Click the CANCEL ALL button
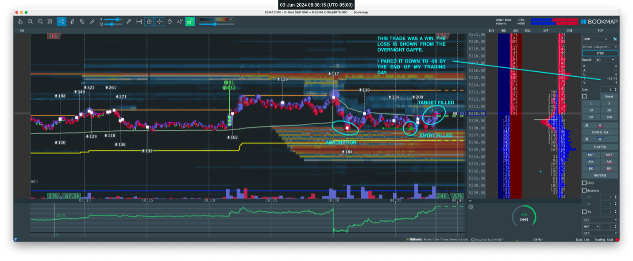Image resolution: width=633 pixels, height=261 pixels. click(600, 132)
